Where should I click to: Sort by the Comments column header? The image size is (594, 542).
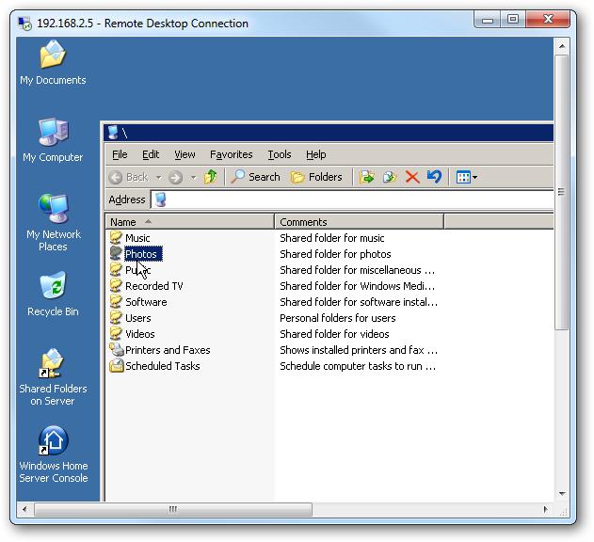358,222
